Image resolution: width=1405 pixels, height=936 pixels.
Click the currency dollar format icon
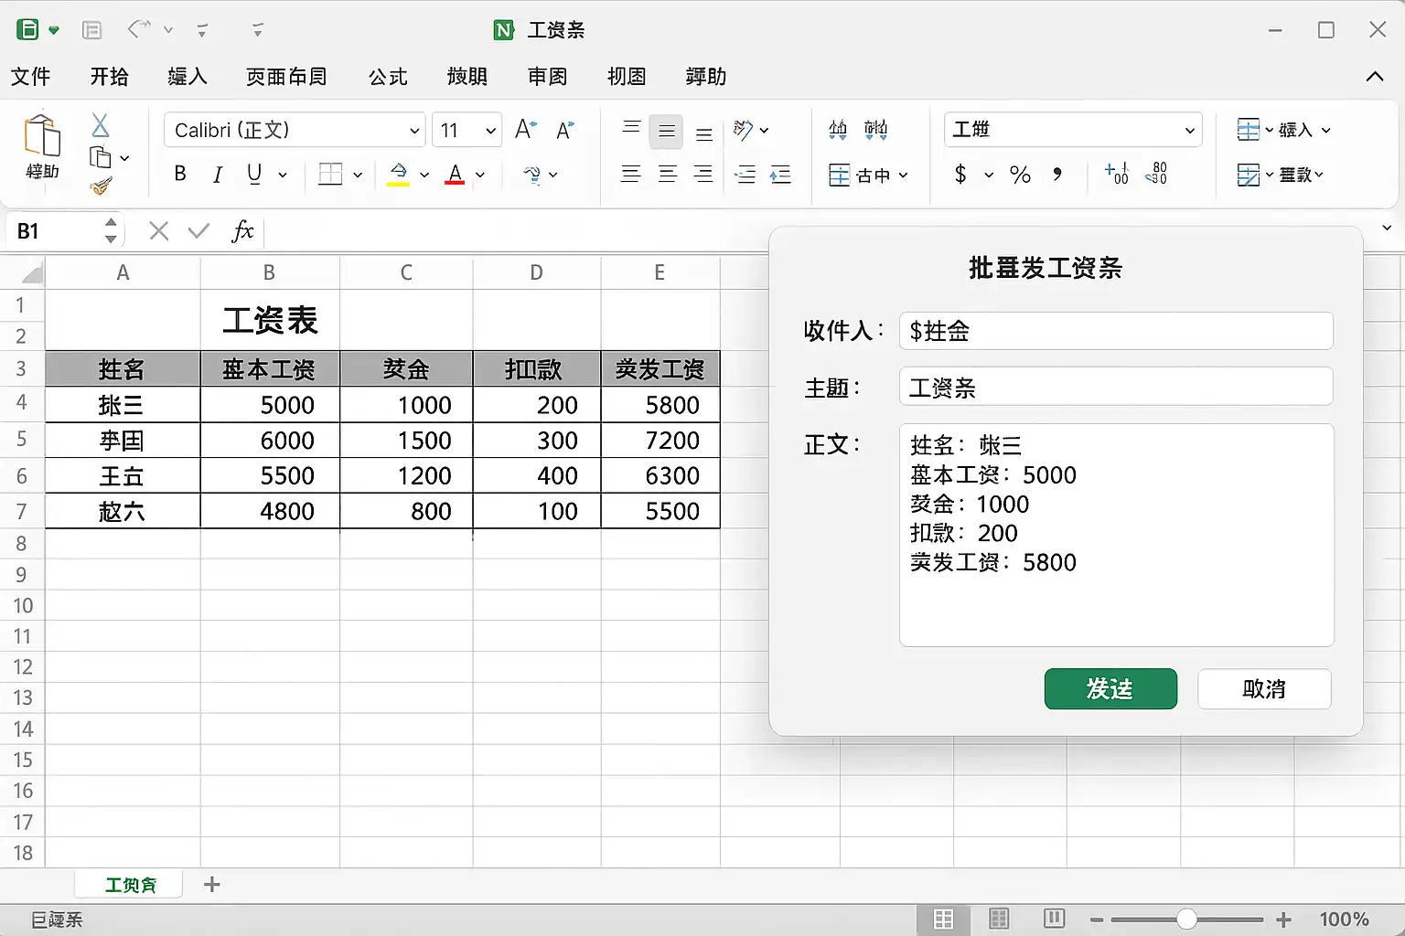[x=960, y=174]
